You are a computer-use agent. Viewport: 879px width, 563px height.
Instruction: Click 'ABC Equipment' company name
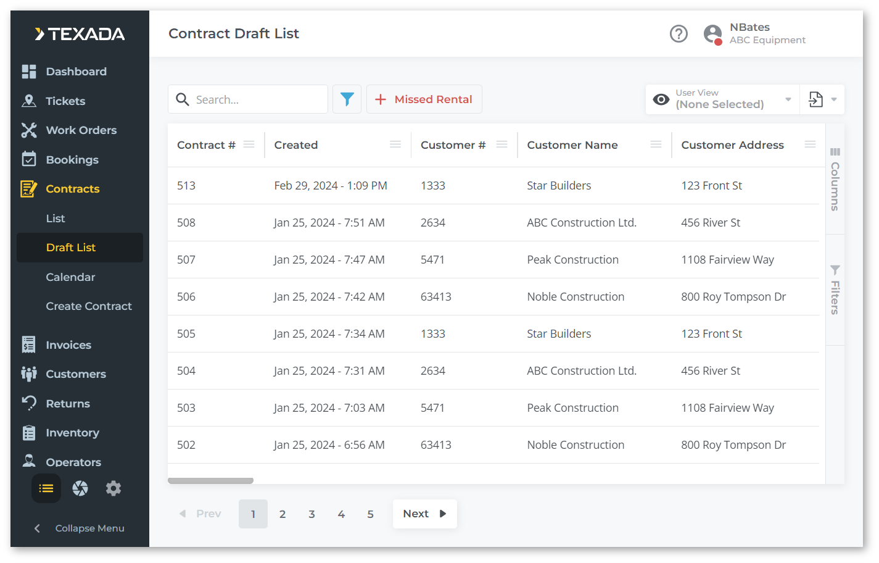point(767,40)
